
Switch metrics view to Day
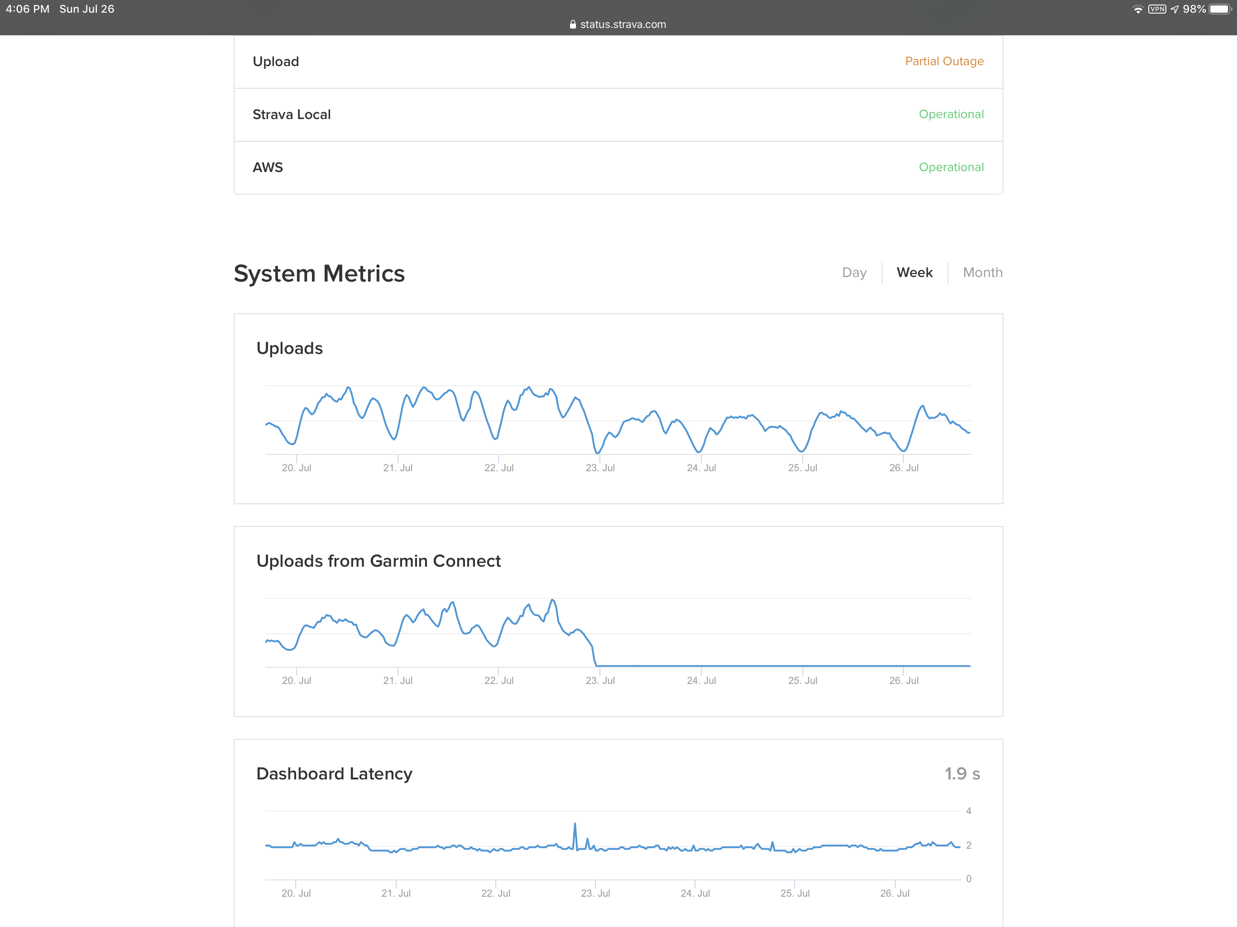[854, 272]
